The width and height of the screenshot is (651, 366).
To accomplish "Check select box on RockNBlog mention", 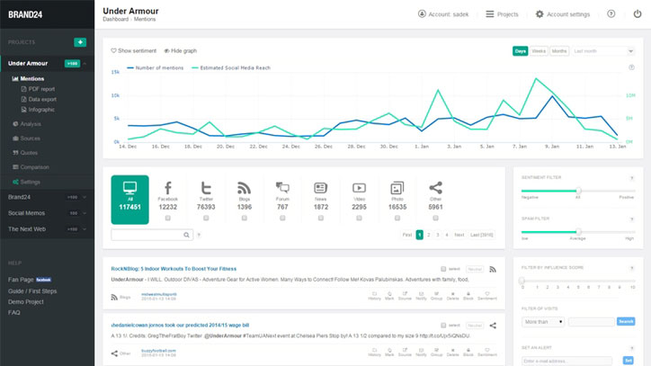I will click(x=443, y=269).
